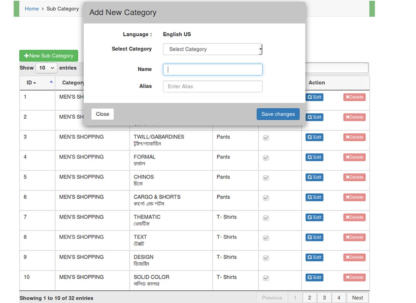Image resolution: width=416 pixels, height=303 pixels.
Task: Toggle checkbox in TWILL/GABARDINES row
Action: pos(266,138)
